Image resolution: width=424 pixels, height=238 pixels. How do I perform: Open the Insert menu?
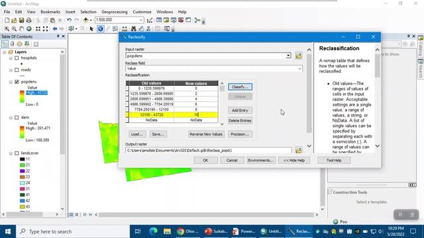pyautogui.click(x=70, y=12)
